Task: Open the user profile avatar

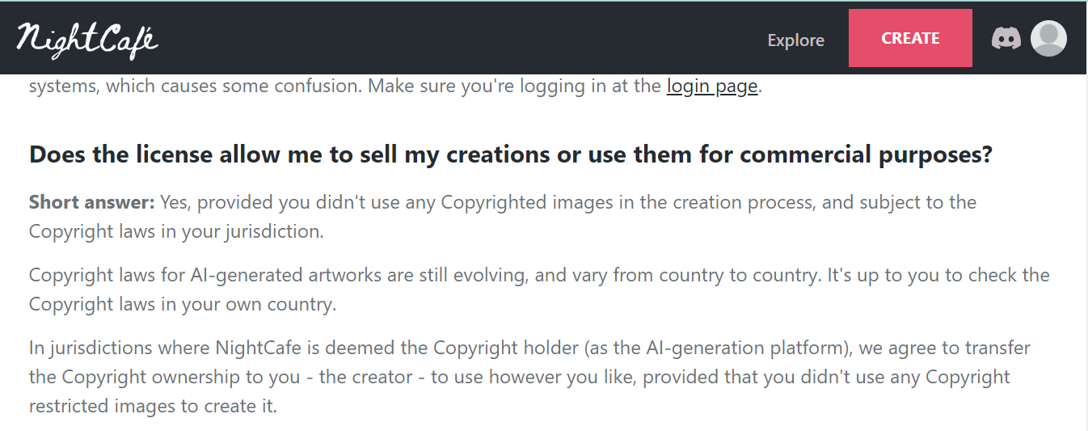Action: click(1048, 38)
